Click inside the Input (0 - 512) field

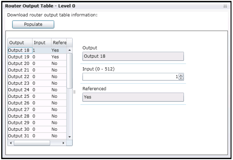tap(130, 77)
